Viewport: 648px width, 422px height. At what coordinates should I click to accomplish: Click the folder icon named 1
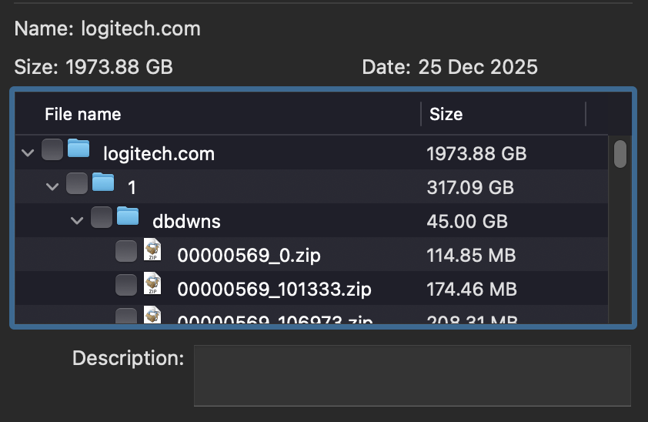[103, 183]
